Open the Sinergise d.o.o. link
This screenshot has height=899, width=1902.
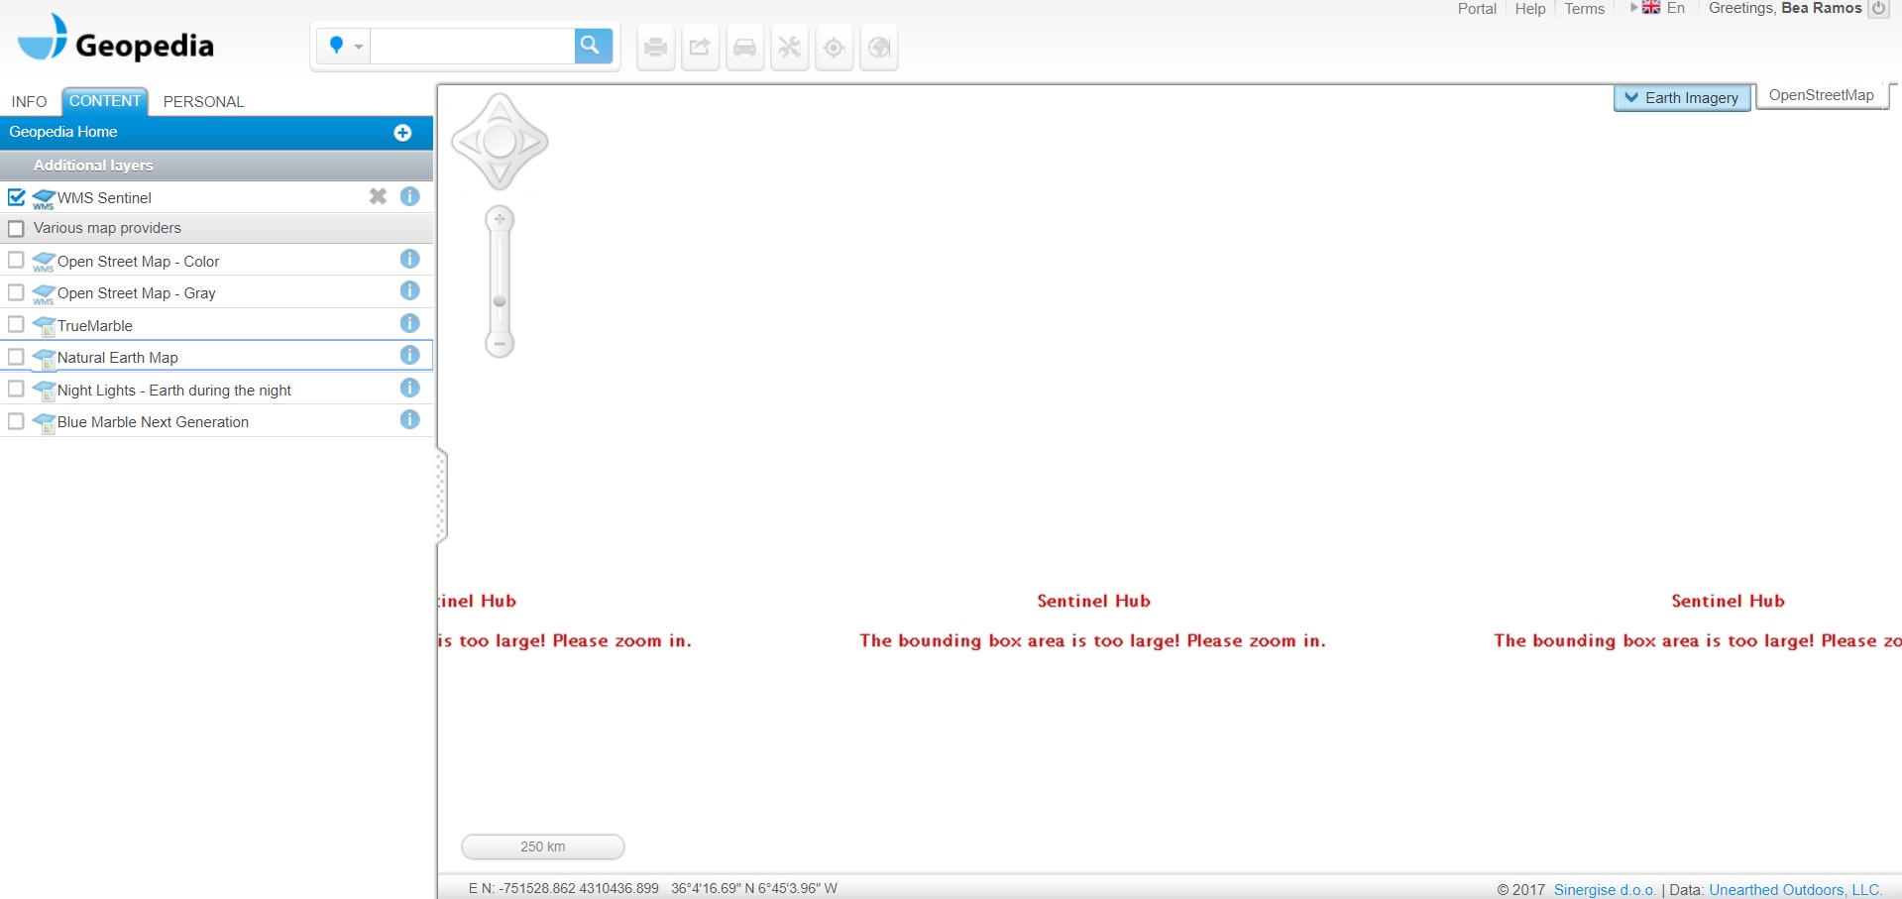pos(1605,890)
